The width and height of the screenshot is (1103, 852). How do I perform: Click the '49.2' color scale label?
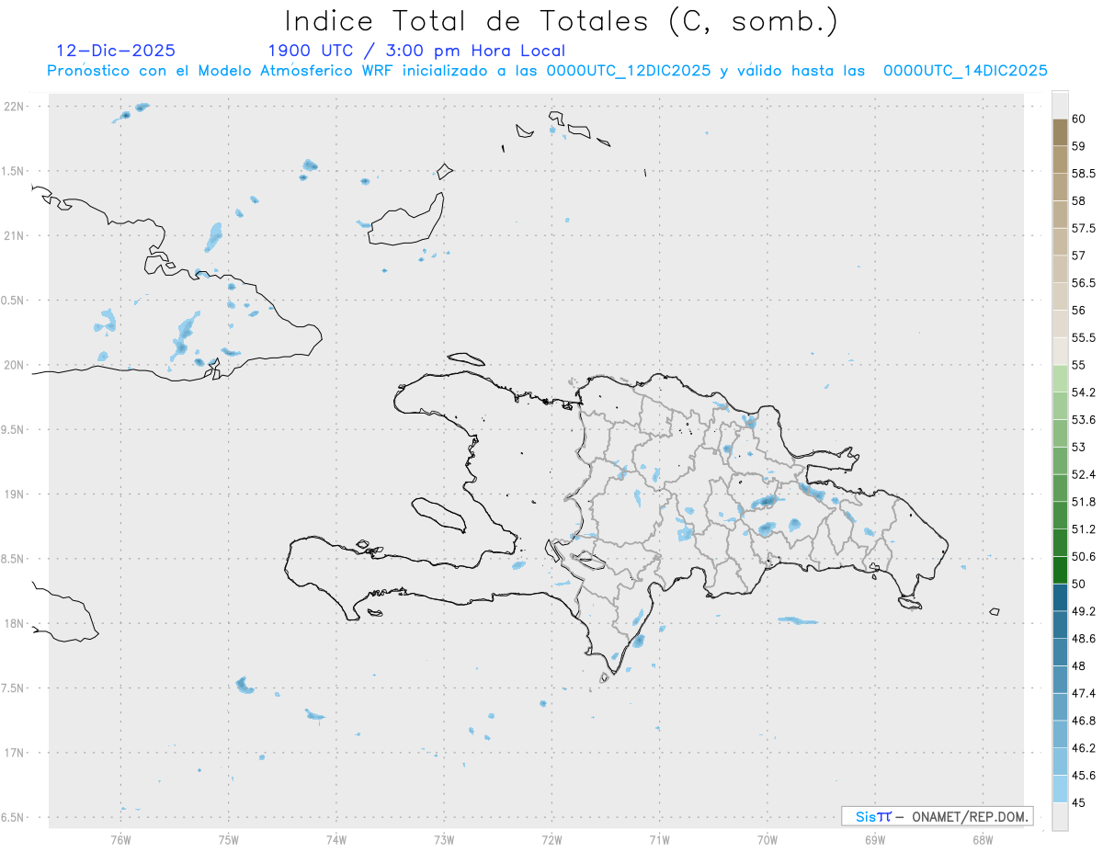(1083, 611)
